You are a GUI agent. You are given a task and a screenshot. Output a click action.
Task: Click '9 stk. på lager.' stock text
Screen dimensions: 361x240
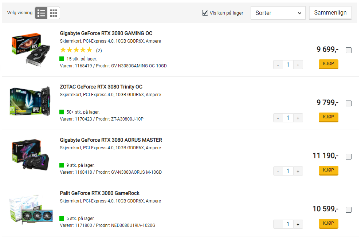(81, 165)
